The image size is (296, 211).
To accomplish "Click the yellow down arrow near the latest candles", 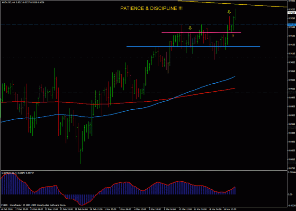I will [229, 12].
